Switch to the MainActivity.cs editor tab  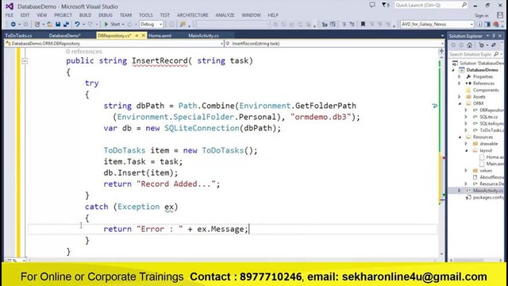(x=203, y=36)
